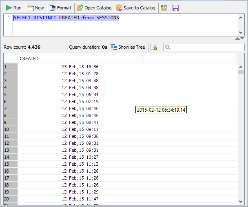Run the SQL query

coord(13,8)
